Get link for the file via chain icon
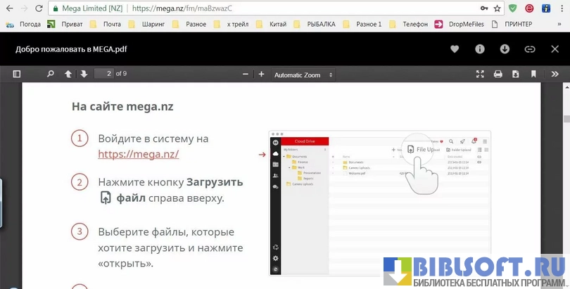Viewport: 570px width, 289px height. 530,49
